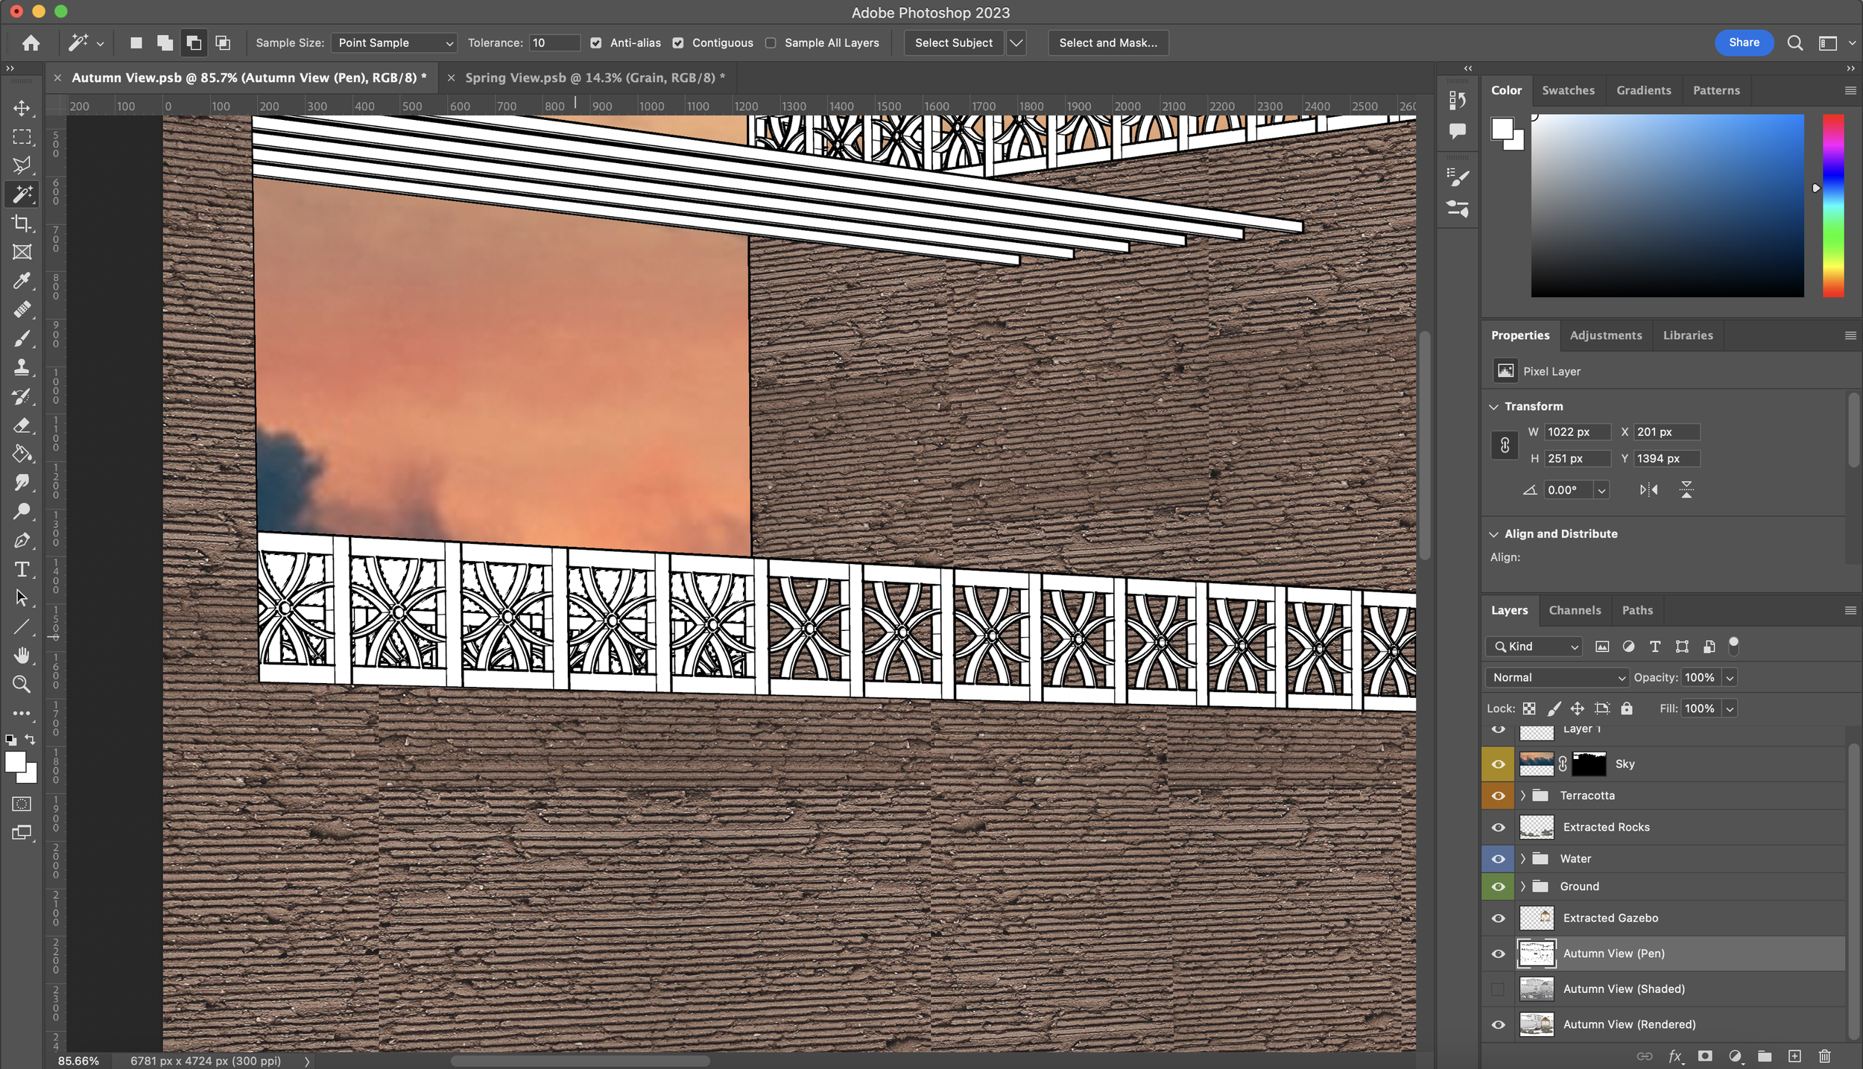This screenshot has height=1069, width=1863.
Task: Click the Home icon in options bar
Action: click(31, 42)
